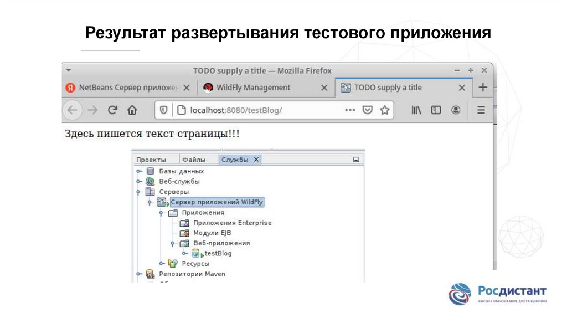Screen dimensions: 567x318
Task: Click the text Здесь пишется текст страницы!!!
Action: tap(152, 134)
